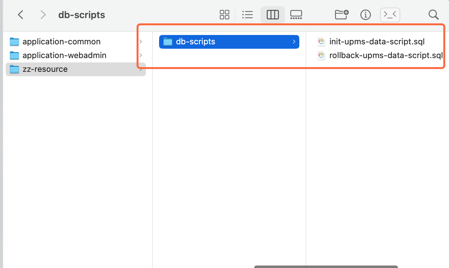Viewport: 449px width, 268px height.
Task: Select the db-scripts folder row
Action: [x=229, y=42]
